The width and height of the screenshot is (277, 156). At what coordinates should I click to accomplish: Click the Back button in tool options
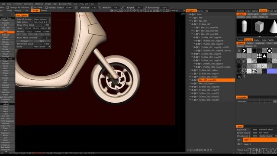click(42, 41)
